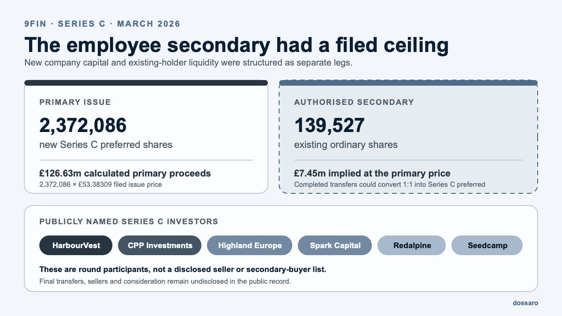562x316 pixels.
Task: Select the Seedcamp investor pill
Action: 487,245
